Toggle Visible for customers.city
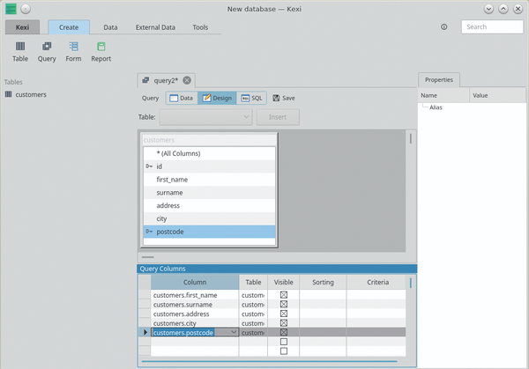Screen dimensions: 529x369 (284, 323)
